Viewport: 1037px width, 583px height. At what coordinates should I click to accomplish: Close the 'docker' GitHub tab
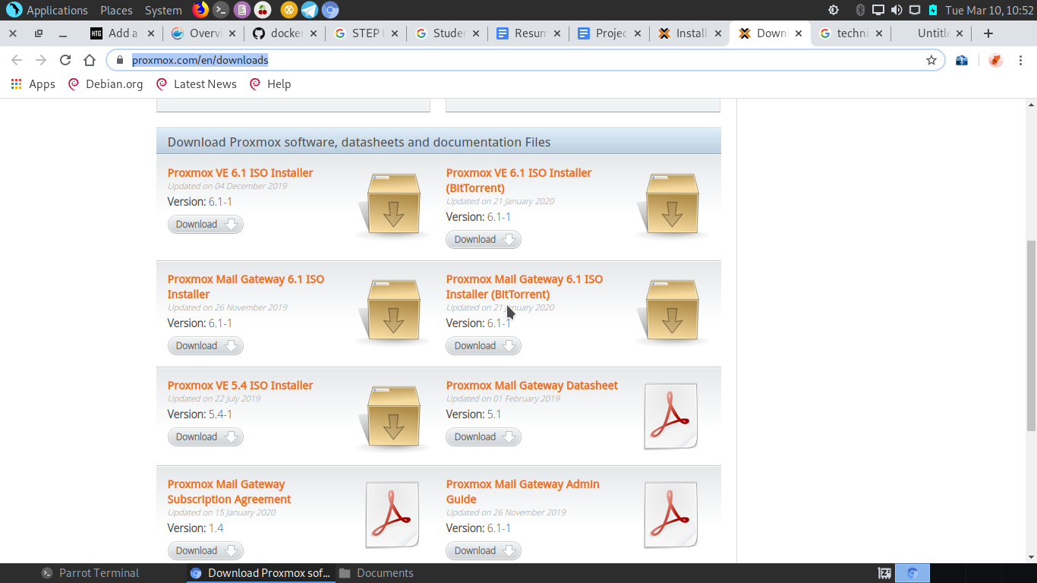point(312,33)
